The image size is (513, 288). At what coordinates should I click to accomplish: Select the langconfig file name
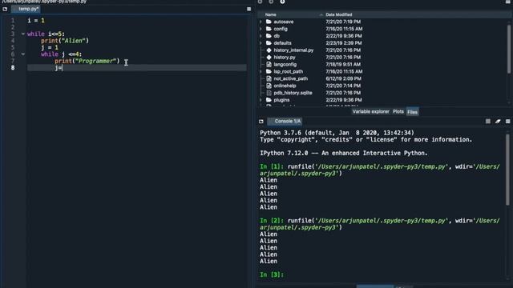[x=285, y=64]
